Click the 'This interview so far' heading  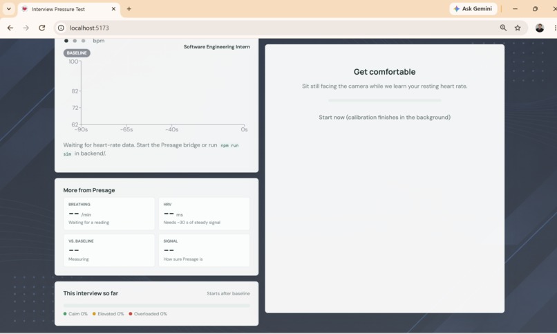pos(91,293)
